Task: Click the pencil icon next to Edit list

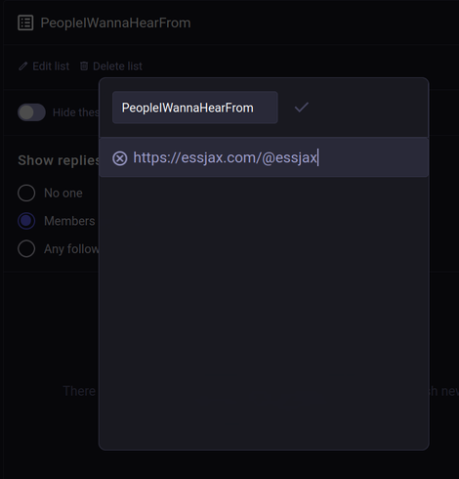Action: click(22, 66)
